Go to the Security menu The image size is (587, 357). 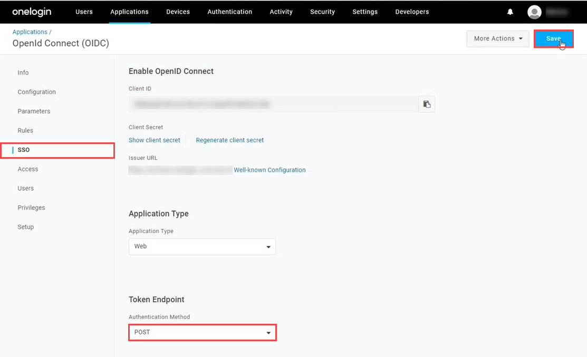[322, 12]
